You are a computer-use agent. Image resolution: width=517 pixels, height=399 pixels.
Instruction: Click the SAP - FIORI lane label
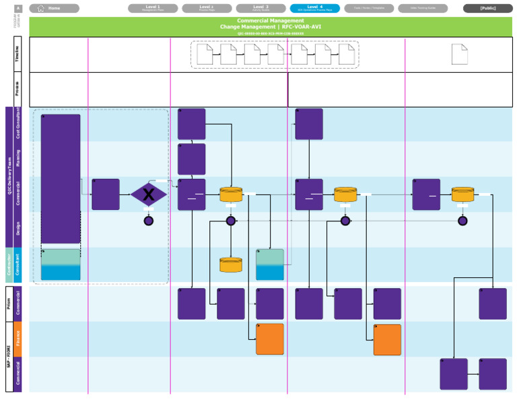[x=9, y=357]
